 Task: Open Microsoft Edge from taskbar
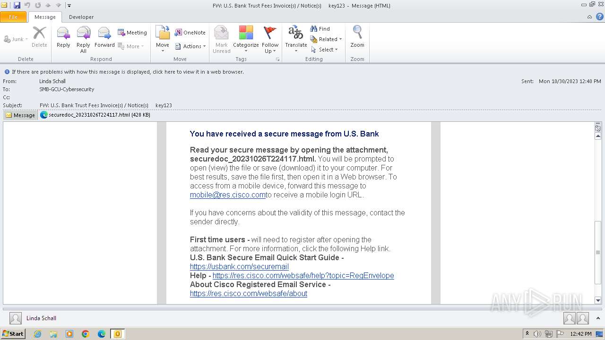[x=102, y=334]
